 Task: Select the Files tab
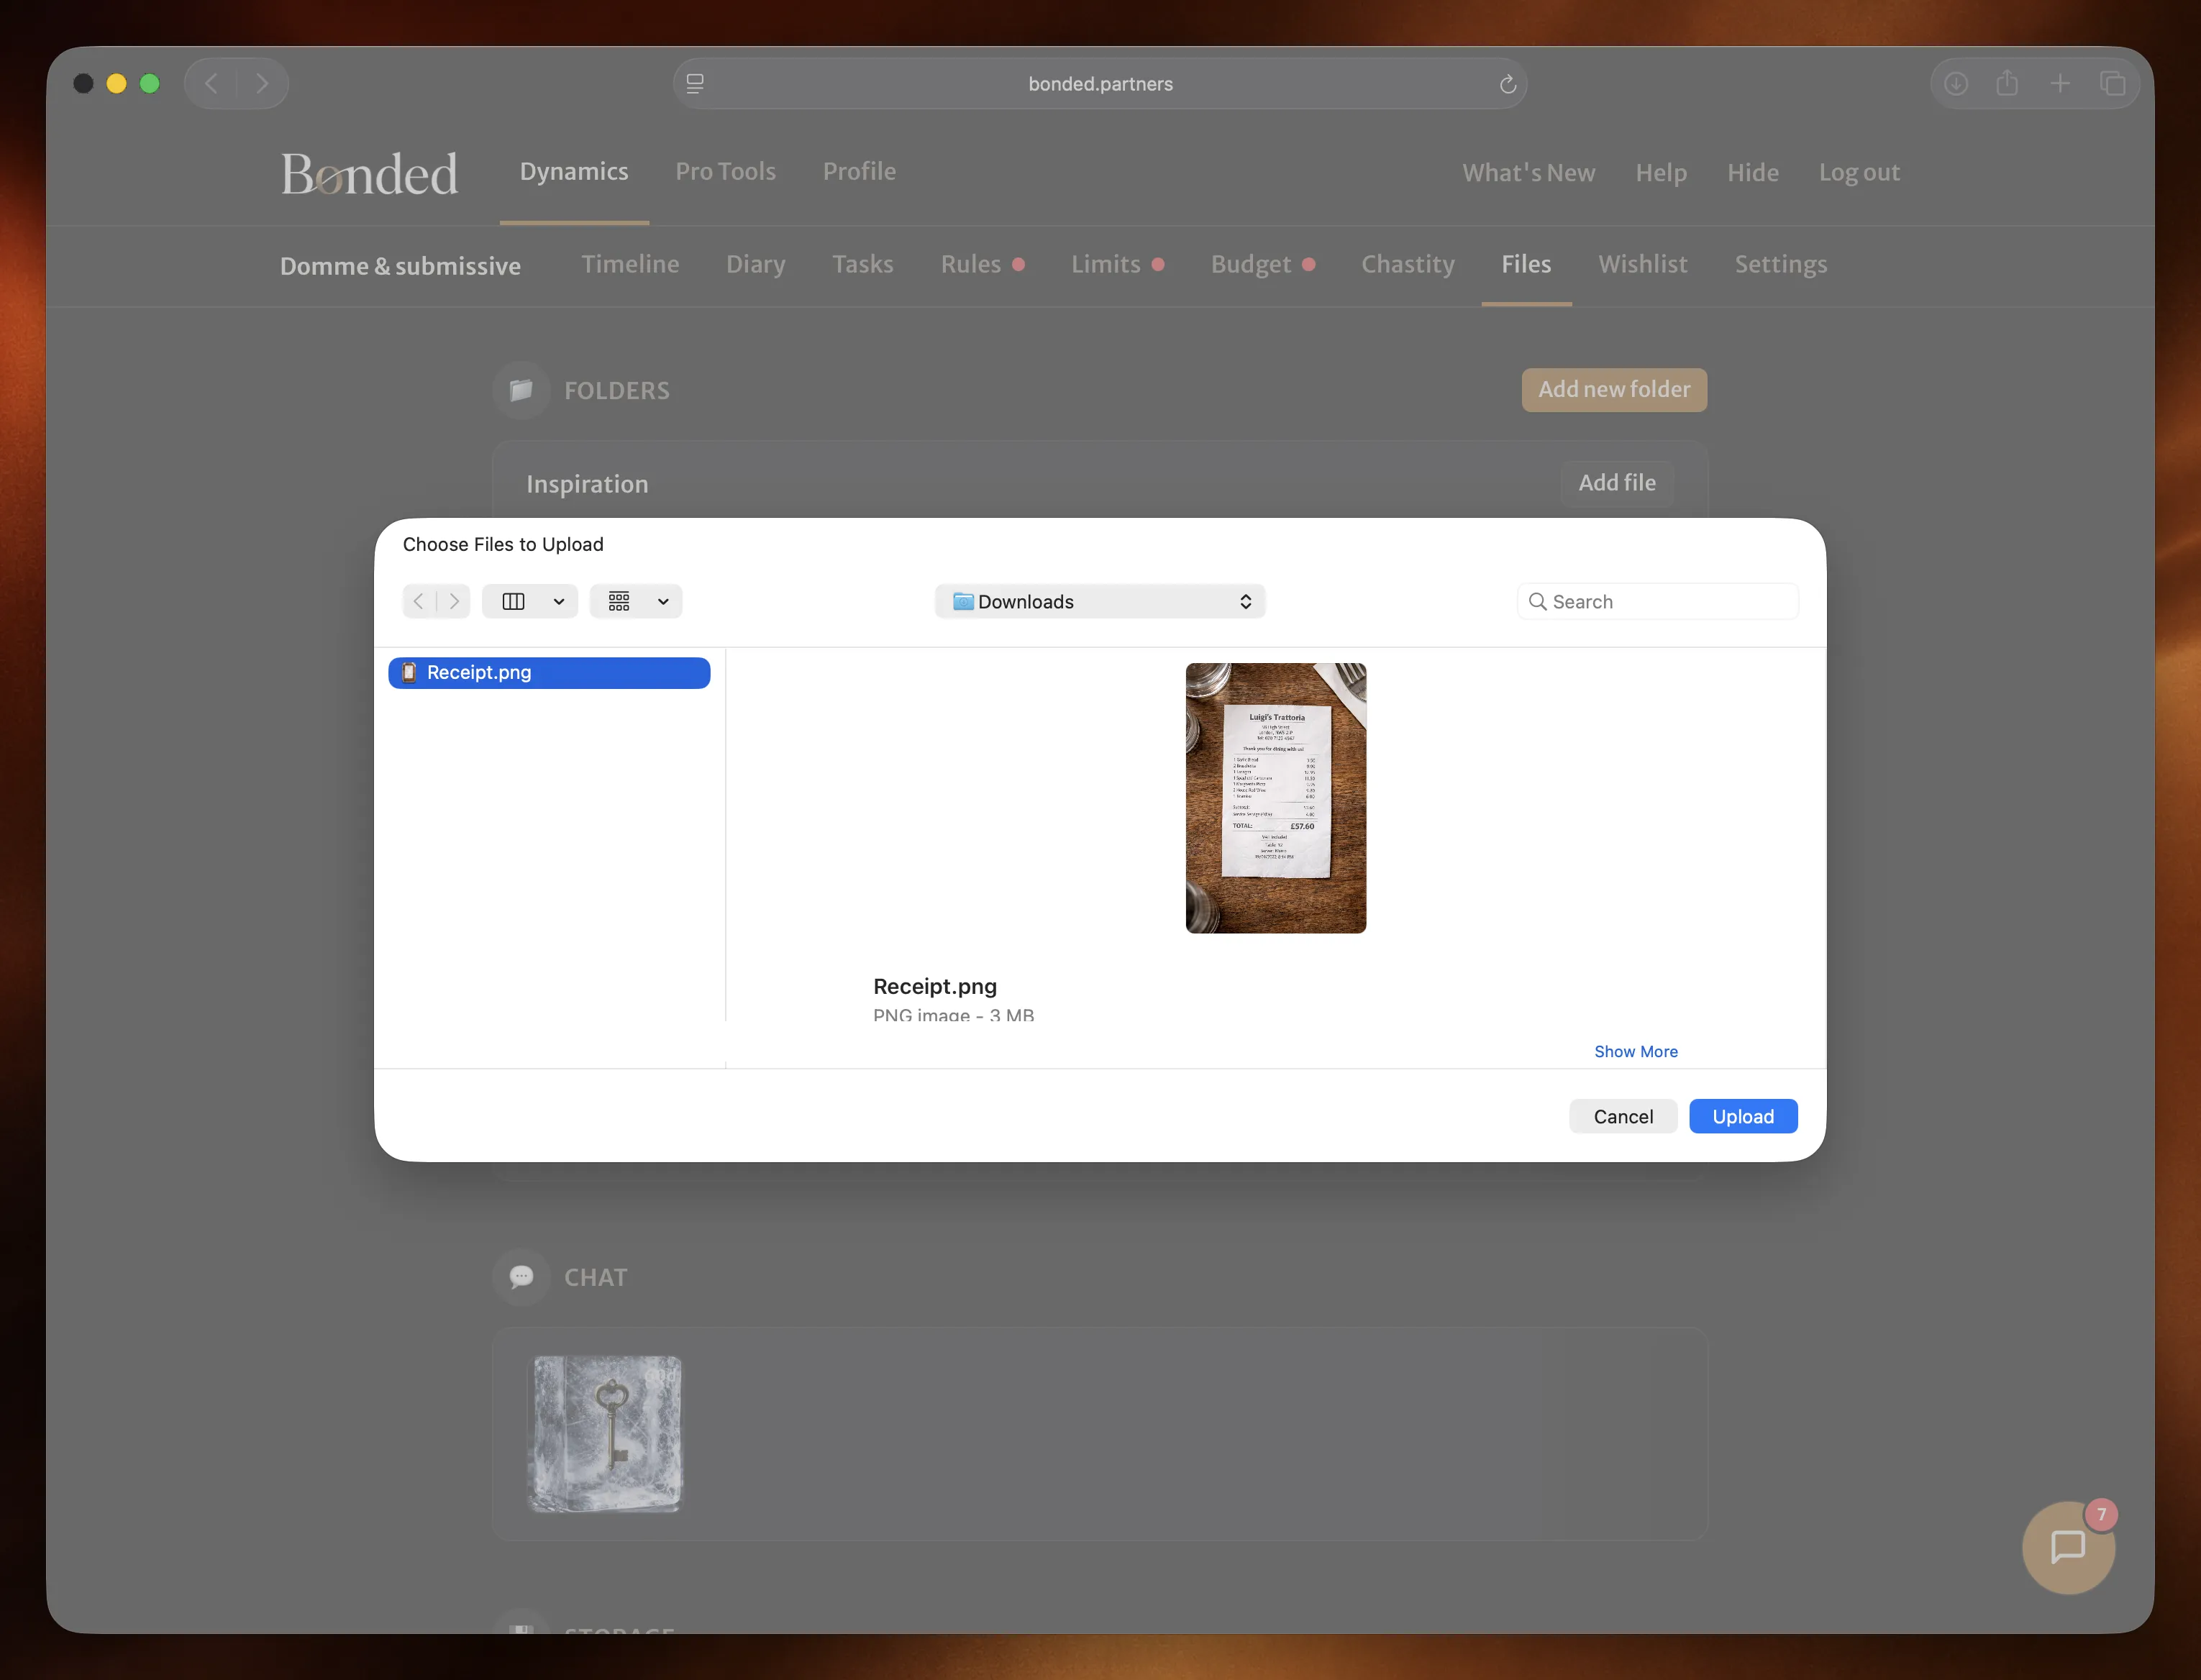coord(1526,264)
